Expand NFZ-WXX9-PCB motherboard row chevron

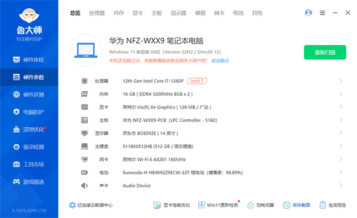click(341, 120)
